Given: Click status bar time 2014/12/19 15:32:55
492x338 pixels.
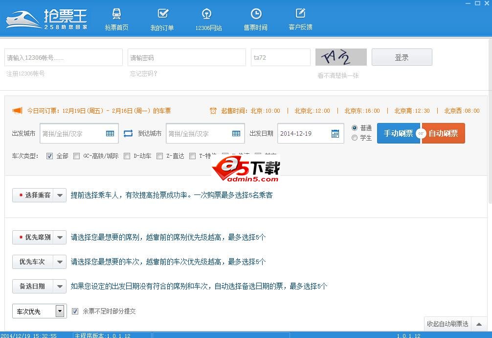Looking at the screenshot, I should 28,336.
